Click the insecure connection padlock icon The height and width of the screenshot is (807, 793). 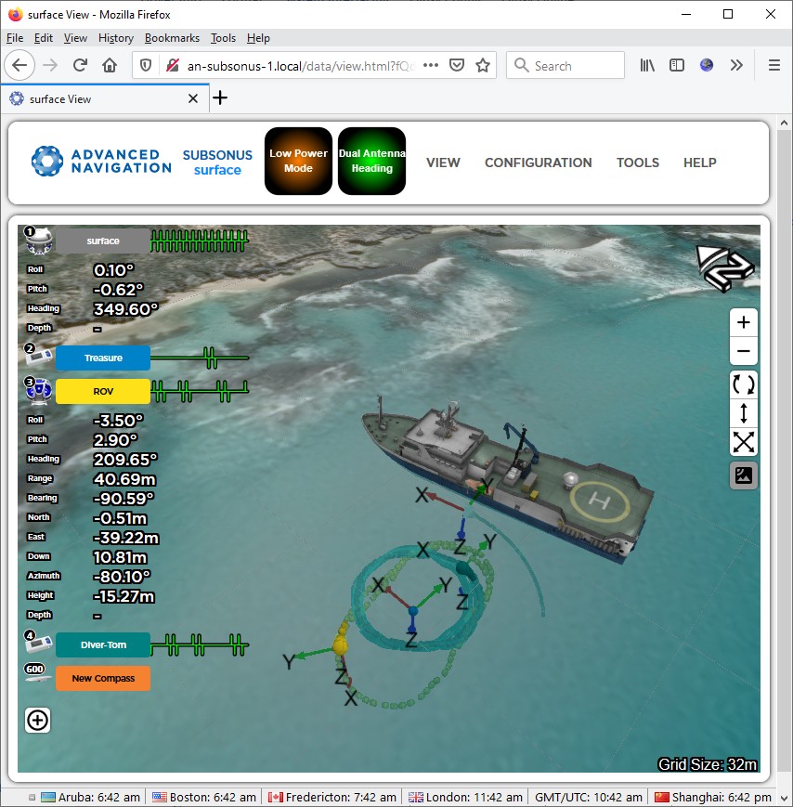[x=173, y=65]
